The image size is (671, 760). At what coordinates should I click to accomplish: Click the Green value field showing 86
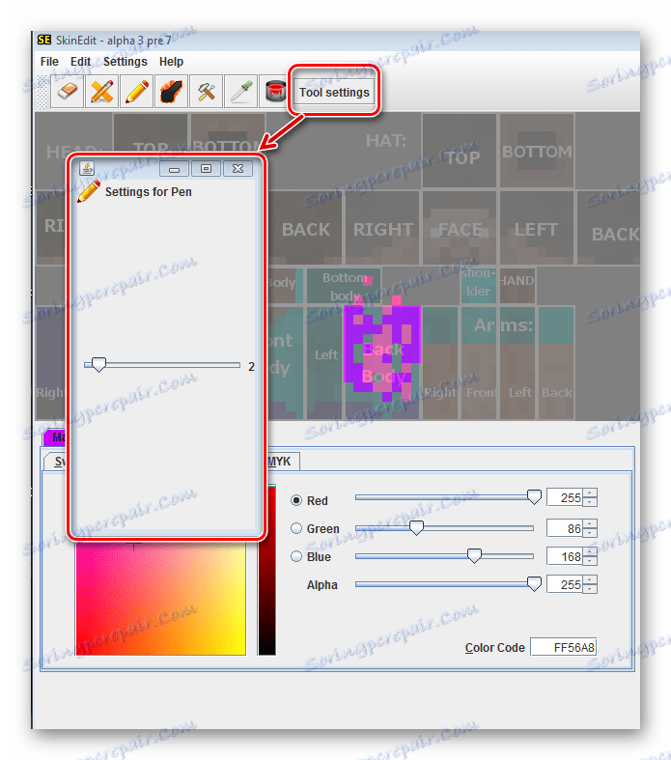[x=565, y=528]
